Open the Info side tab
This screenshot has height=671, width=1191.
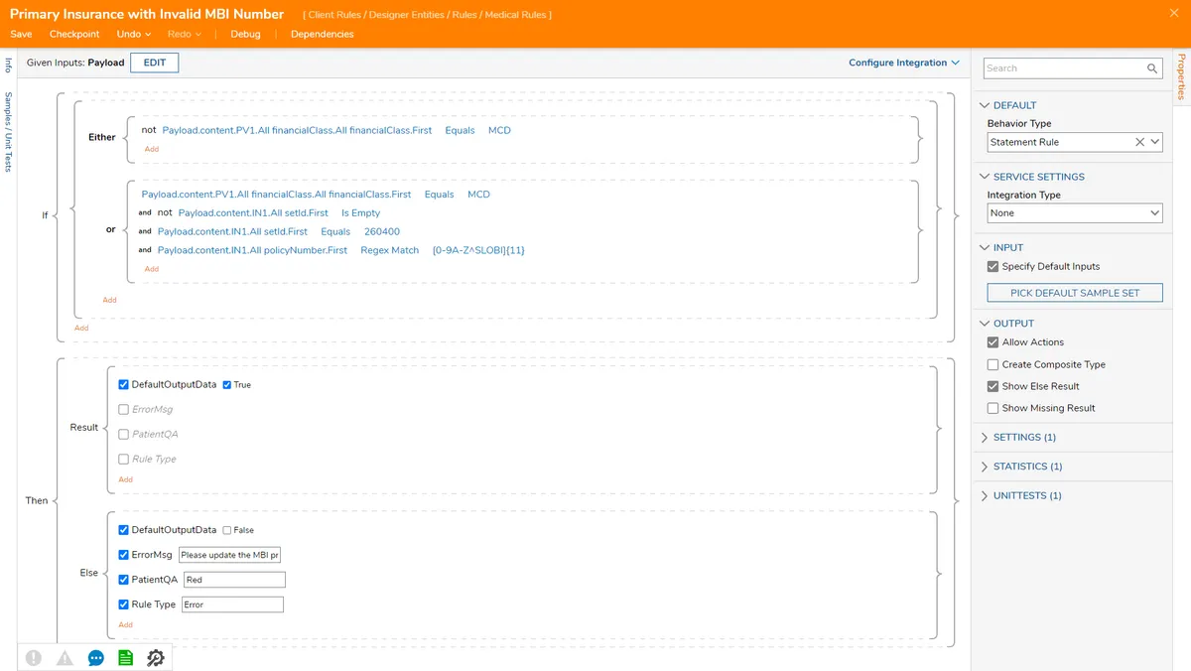pos(8,65)
